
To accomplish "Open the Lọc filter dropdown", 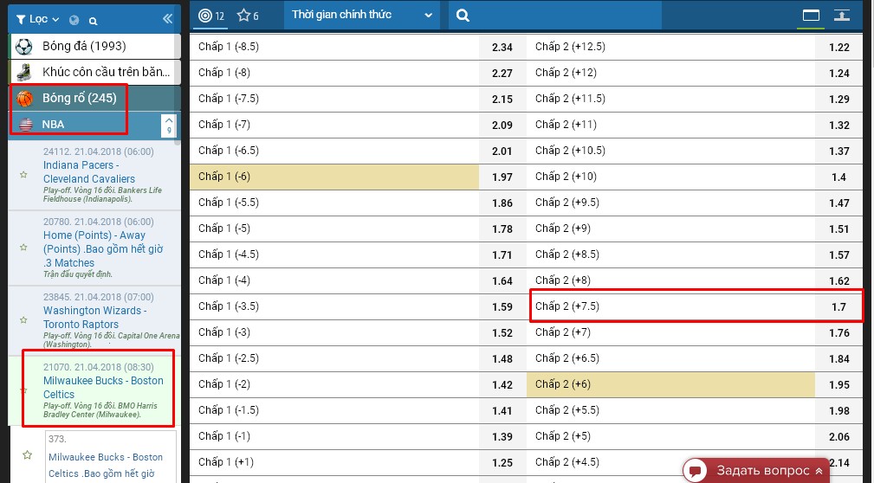I will tap(37, 20).
